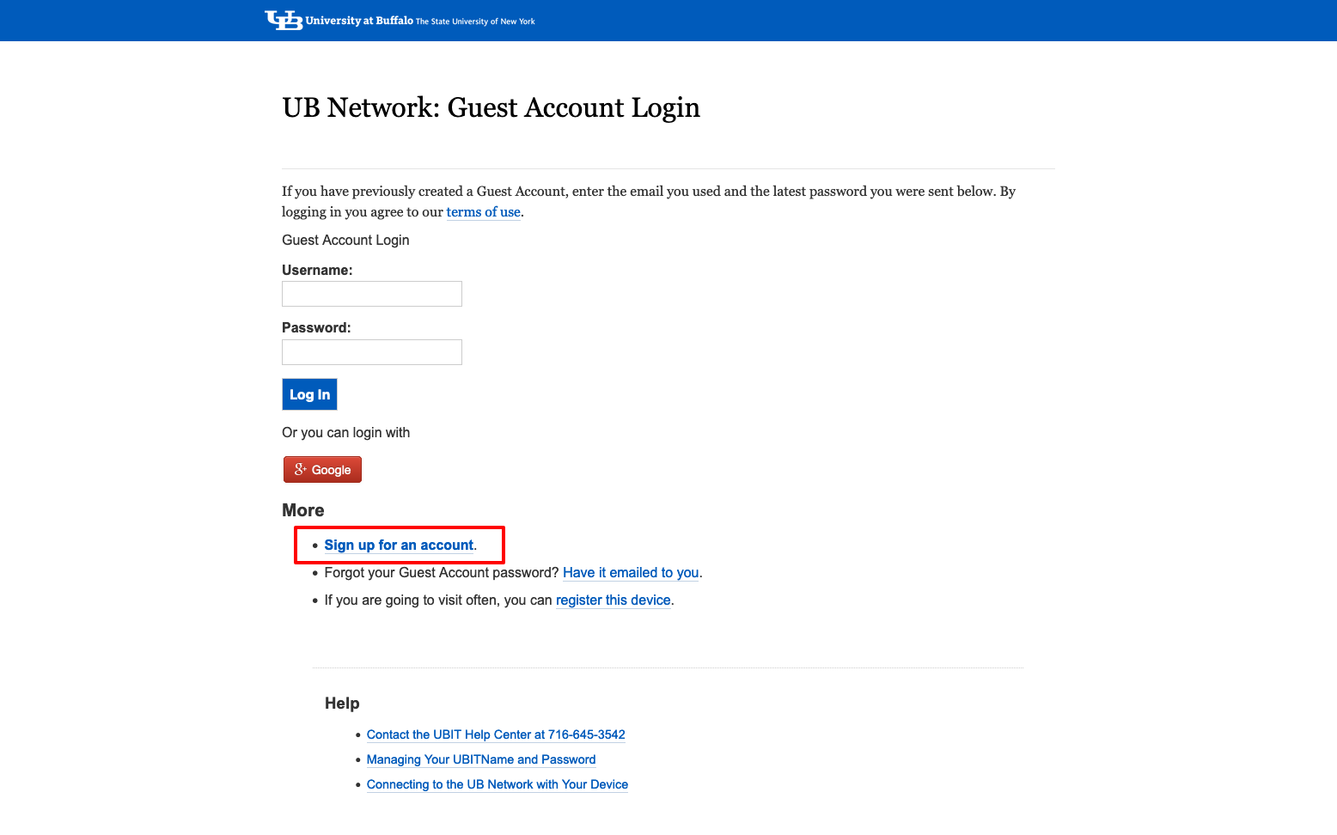This screenshot has width=1337, height=835.
Task: Open Connecting to the UB Network guide
Action: pos(497,784)
